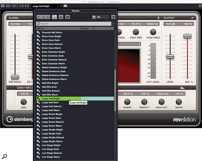The image size is (202, 161).
Task: Click the High Time knob
Action: [136, 32]
